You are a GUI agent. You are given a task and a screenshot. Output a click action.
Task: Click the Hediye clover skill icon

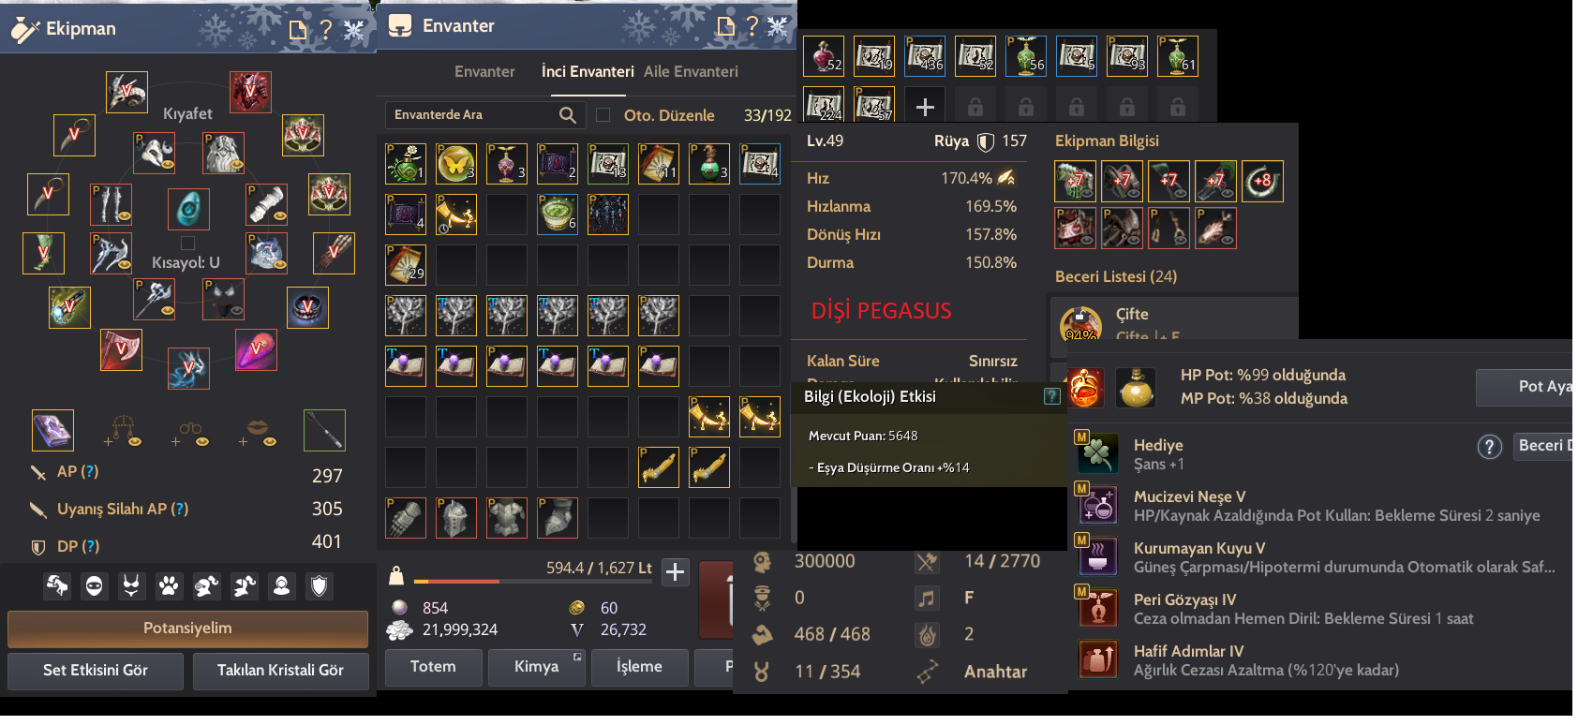click(1098, 453)
